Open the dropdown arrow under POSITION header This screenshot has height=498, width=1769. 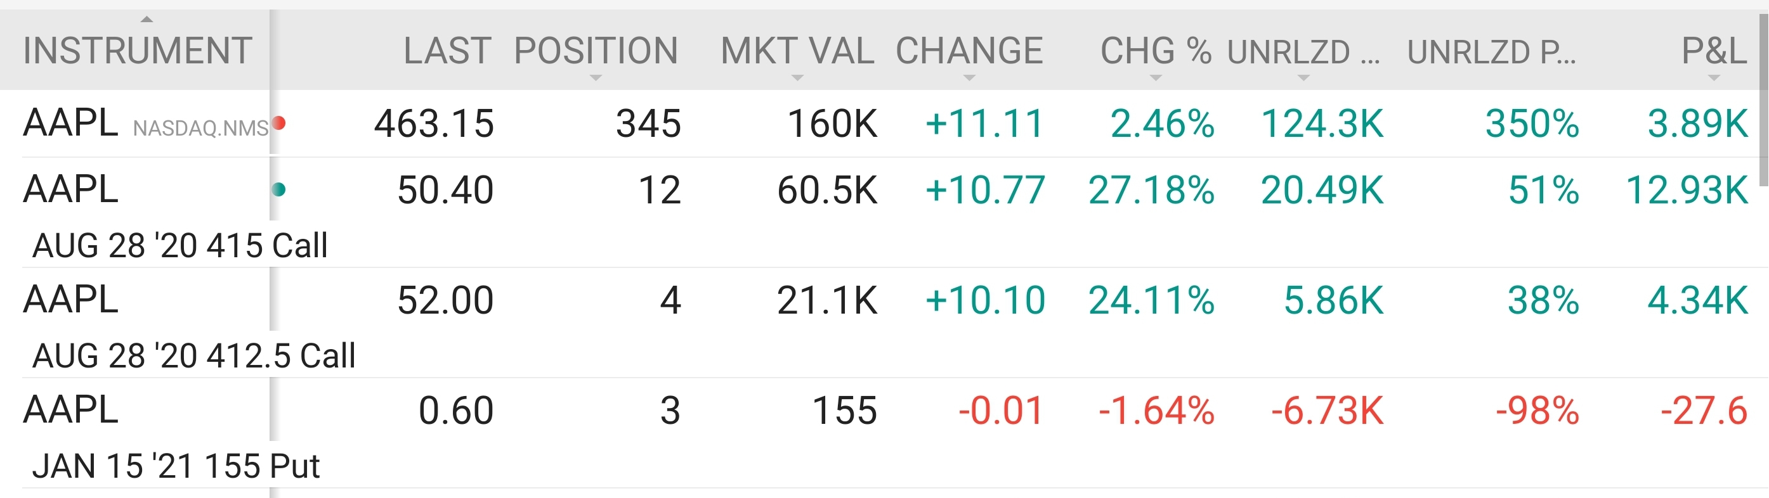[596, 78]
